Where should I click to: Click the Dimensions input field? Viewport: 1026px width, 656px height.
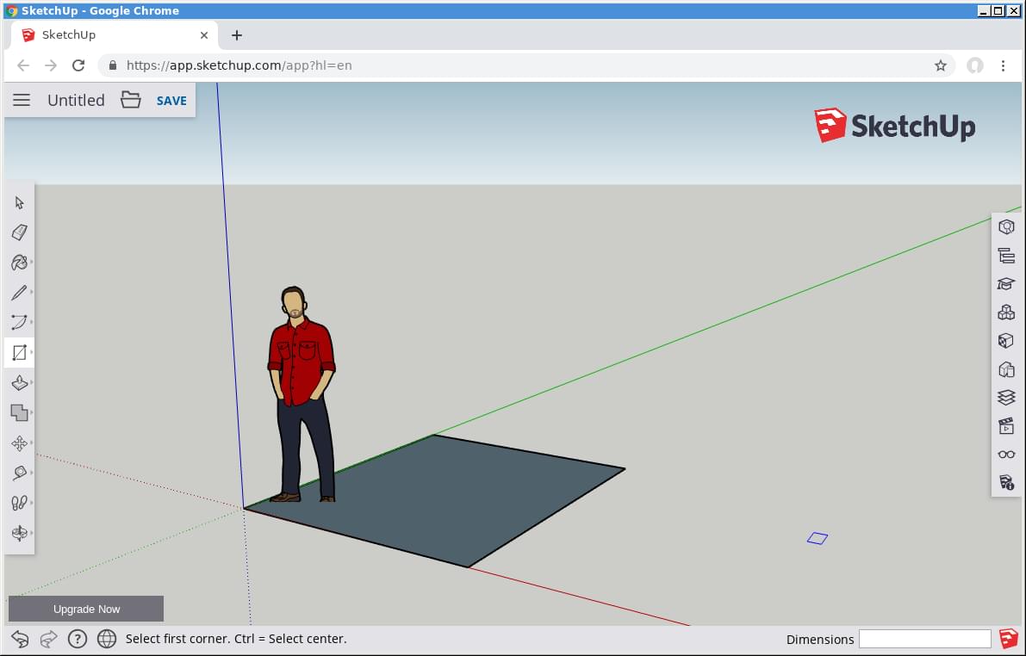924,639
